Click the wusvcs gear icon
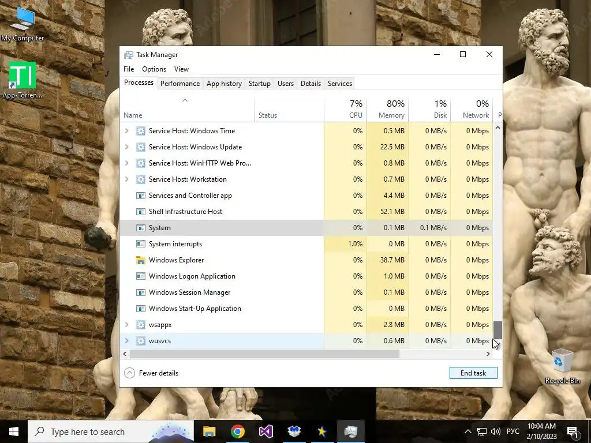Viewport: 591px width, 443px height. (x=141, y=341)
